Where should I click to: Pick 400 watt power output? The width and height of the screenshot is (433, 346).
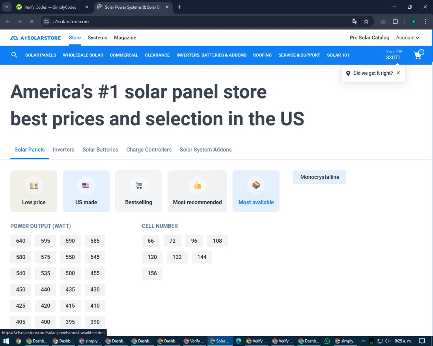45,322
